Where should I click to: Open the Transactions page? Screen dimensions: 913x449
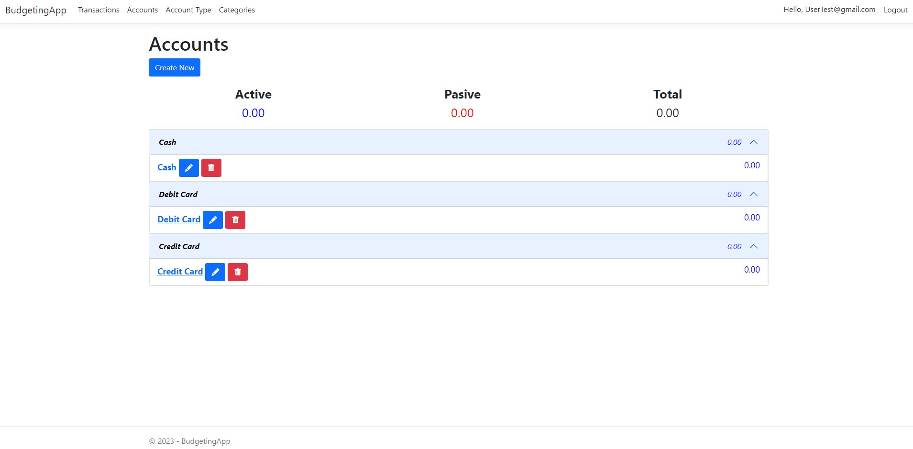99,10
